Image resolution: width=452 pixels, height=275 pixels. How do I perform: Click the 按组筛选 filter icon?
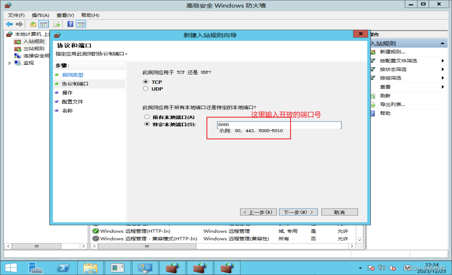coord(373,78)
